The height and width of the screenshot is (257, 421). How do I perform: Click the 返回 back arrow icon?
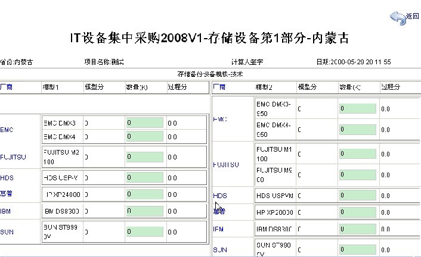coord(398,18)
